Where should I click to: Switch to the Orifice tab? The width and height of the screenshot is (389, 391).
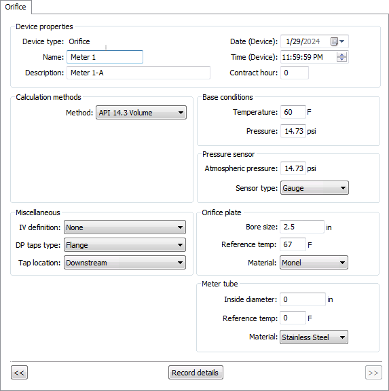[16, 7]
